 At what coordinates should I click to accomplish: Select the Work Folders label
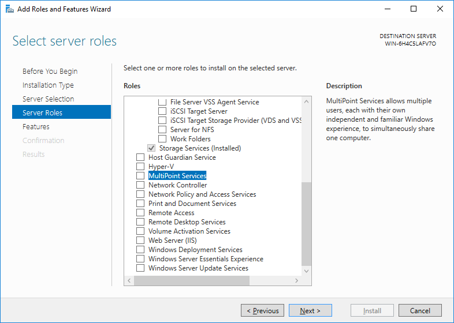pos(190,139)
